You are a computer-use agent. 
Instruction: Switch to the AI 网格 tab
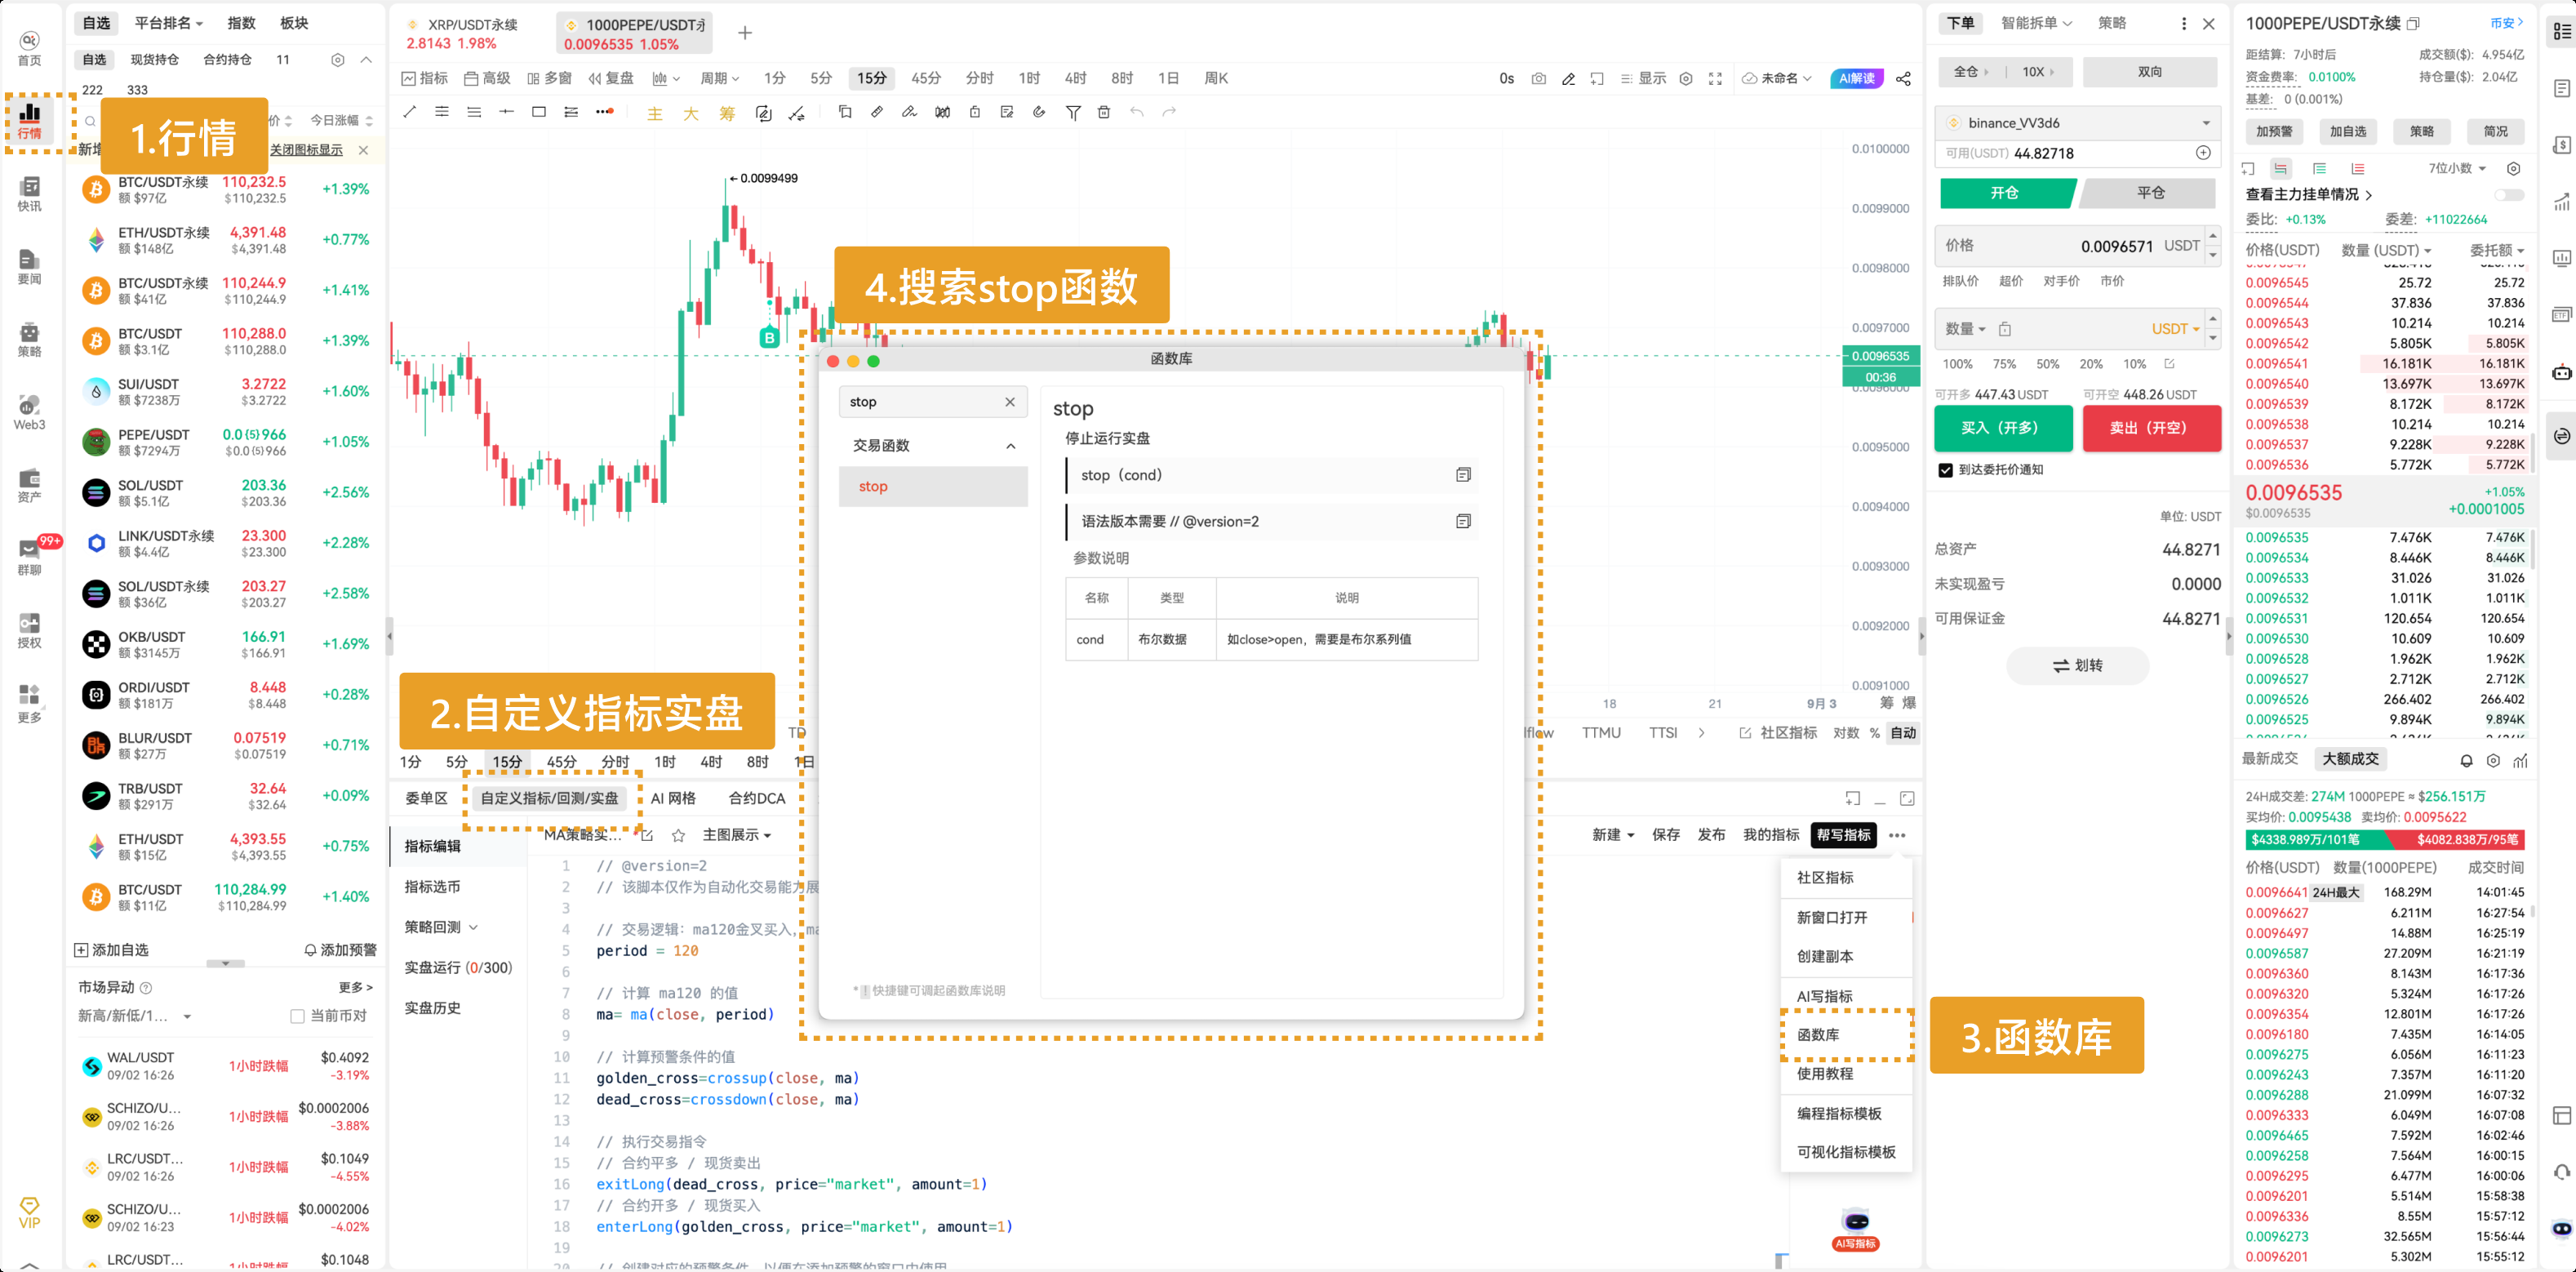(673, 798)
